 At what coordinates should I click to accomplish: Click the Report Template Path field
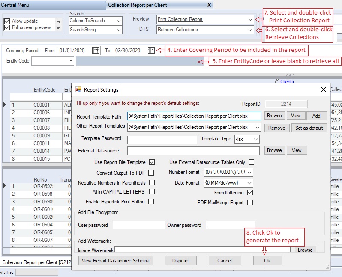pos(194,116)
